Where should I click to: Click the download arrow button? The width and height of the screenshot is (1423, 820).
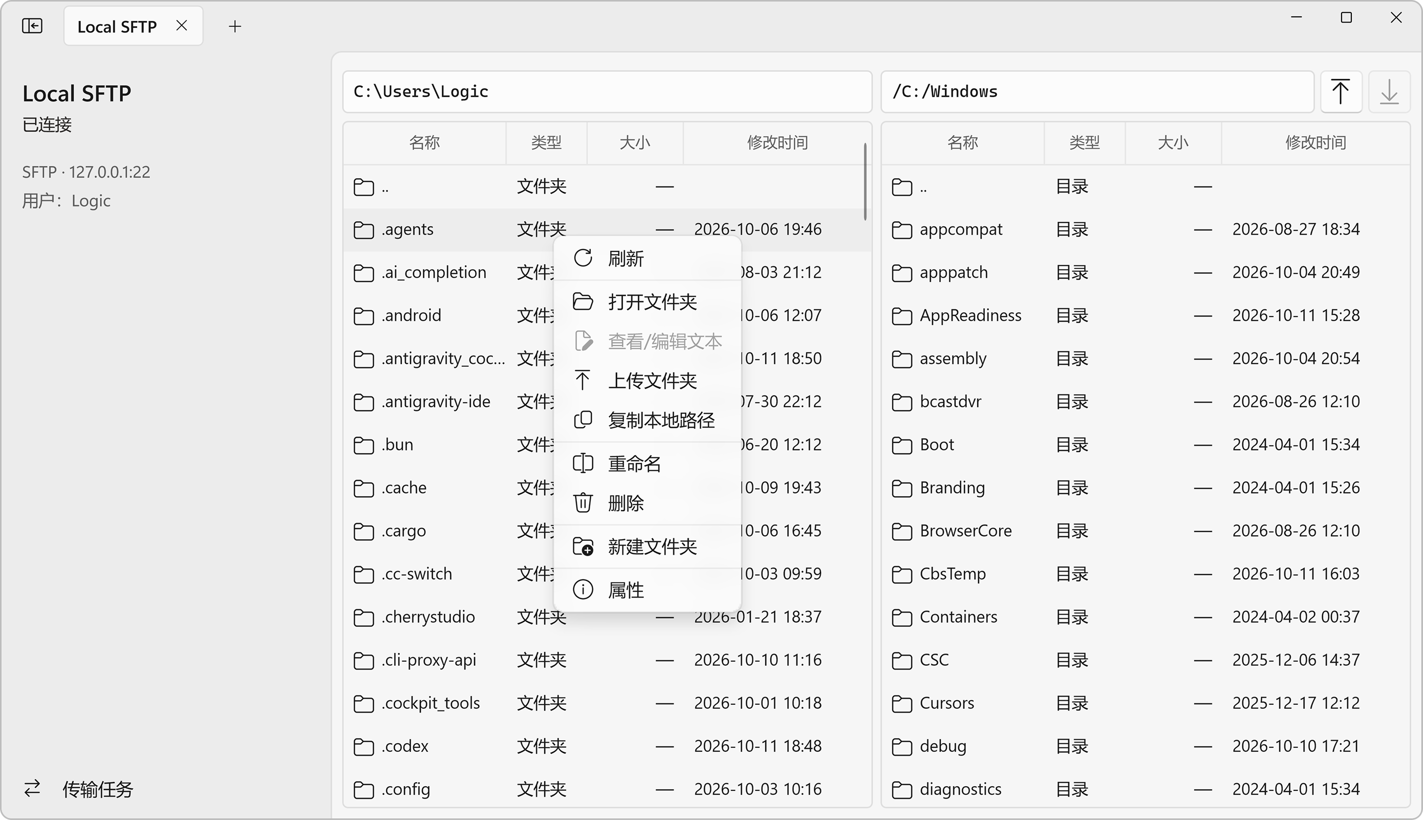(x=1389, y=92)
